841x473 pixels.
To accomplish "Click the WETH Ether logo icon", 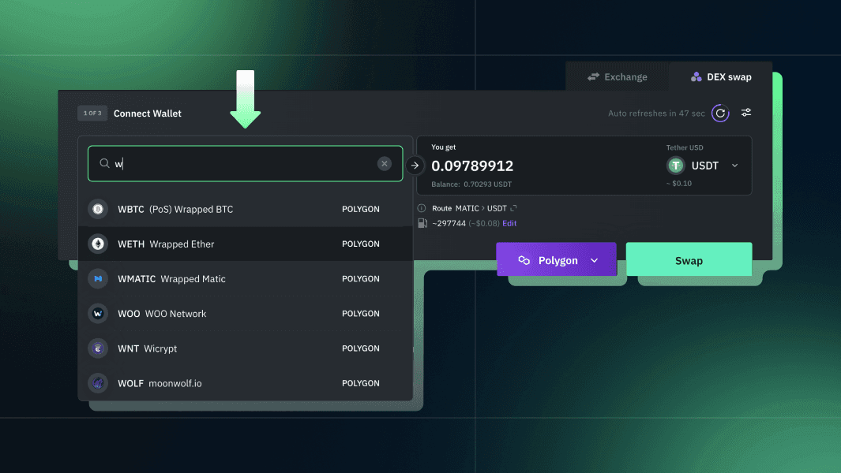I will 98,244.
